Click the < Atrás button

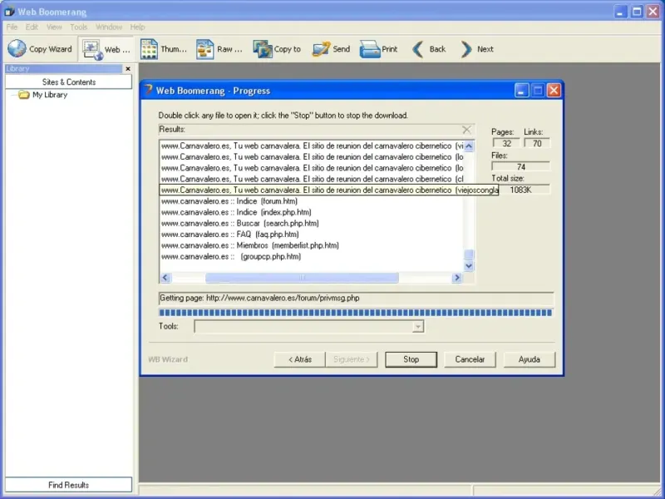point(300,359)
